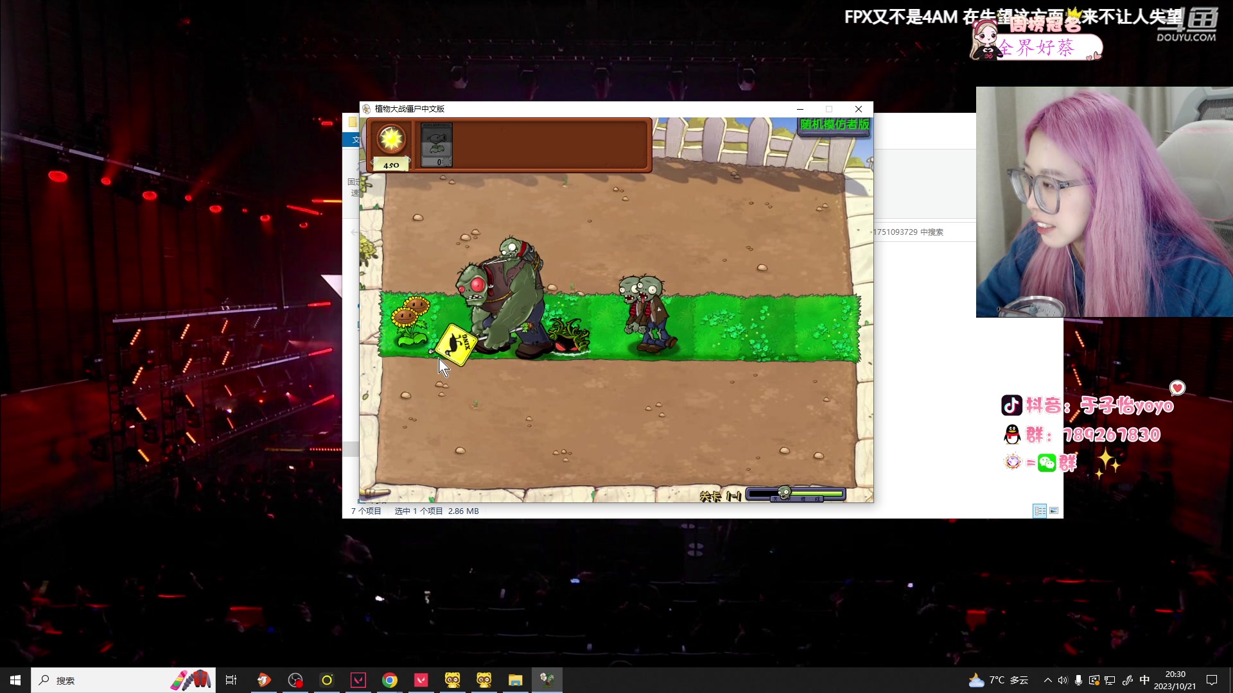The width and height of the screenshot is (1233, 693).
Task: Open File Explorer from the taskbar
Action: [516, 680]
